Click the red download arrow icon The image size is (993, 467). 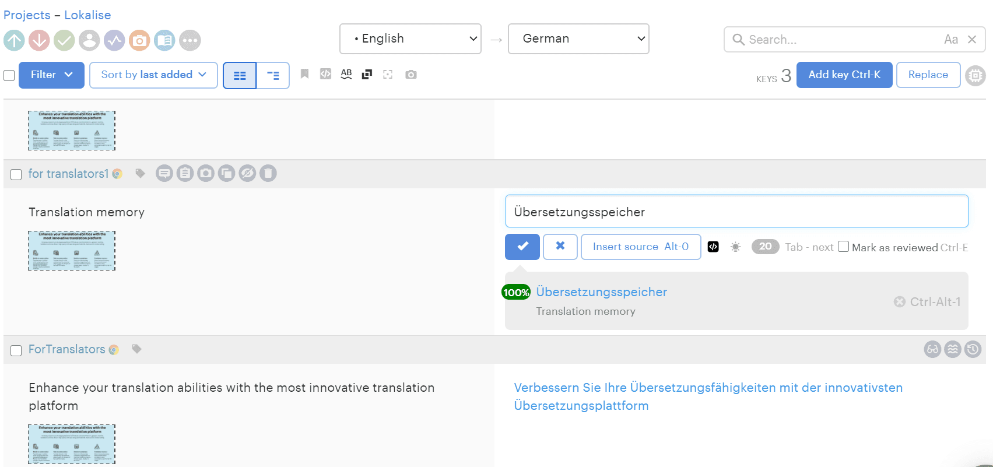point(39,40)
